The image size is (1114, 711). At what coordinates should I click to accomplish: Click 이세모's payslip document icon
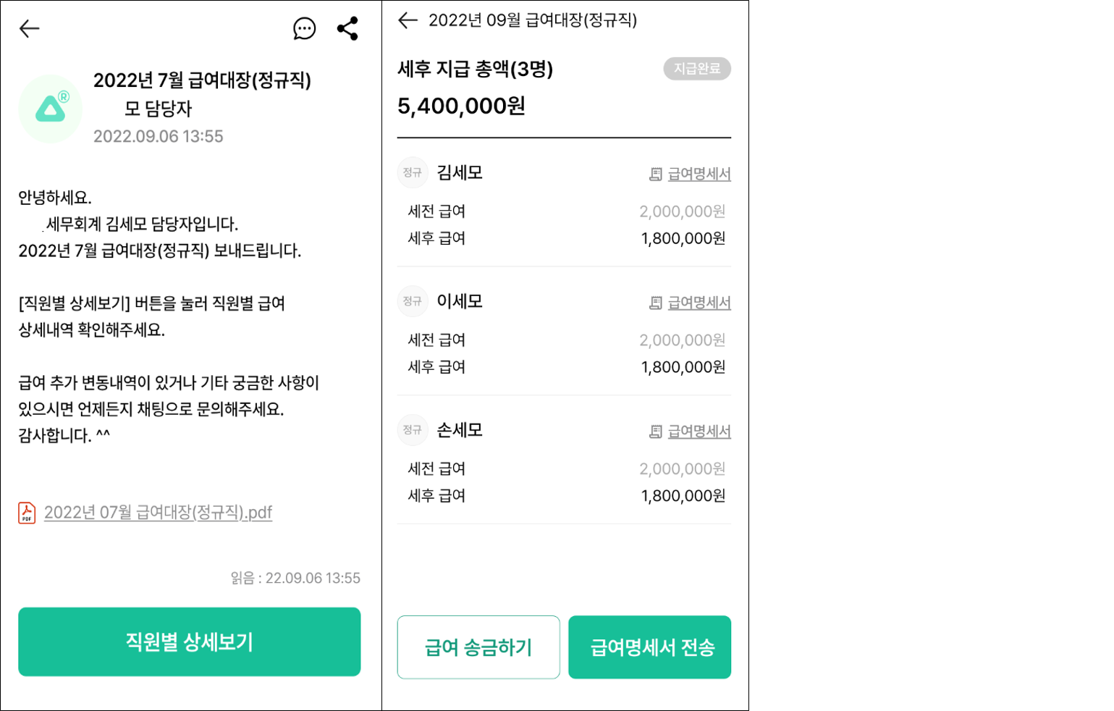tap(656, 303)
